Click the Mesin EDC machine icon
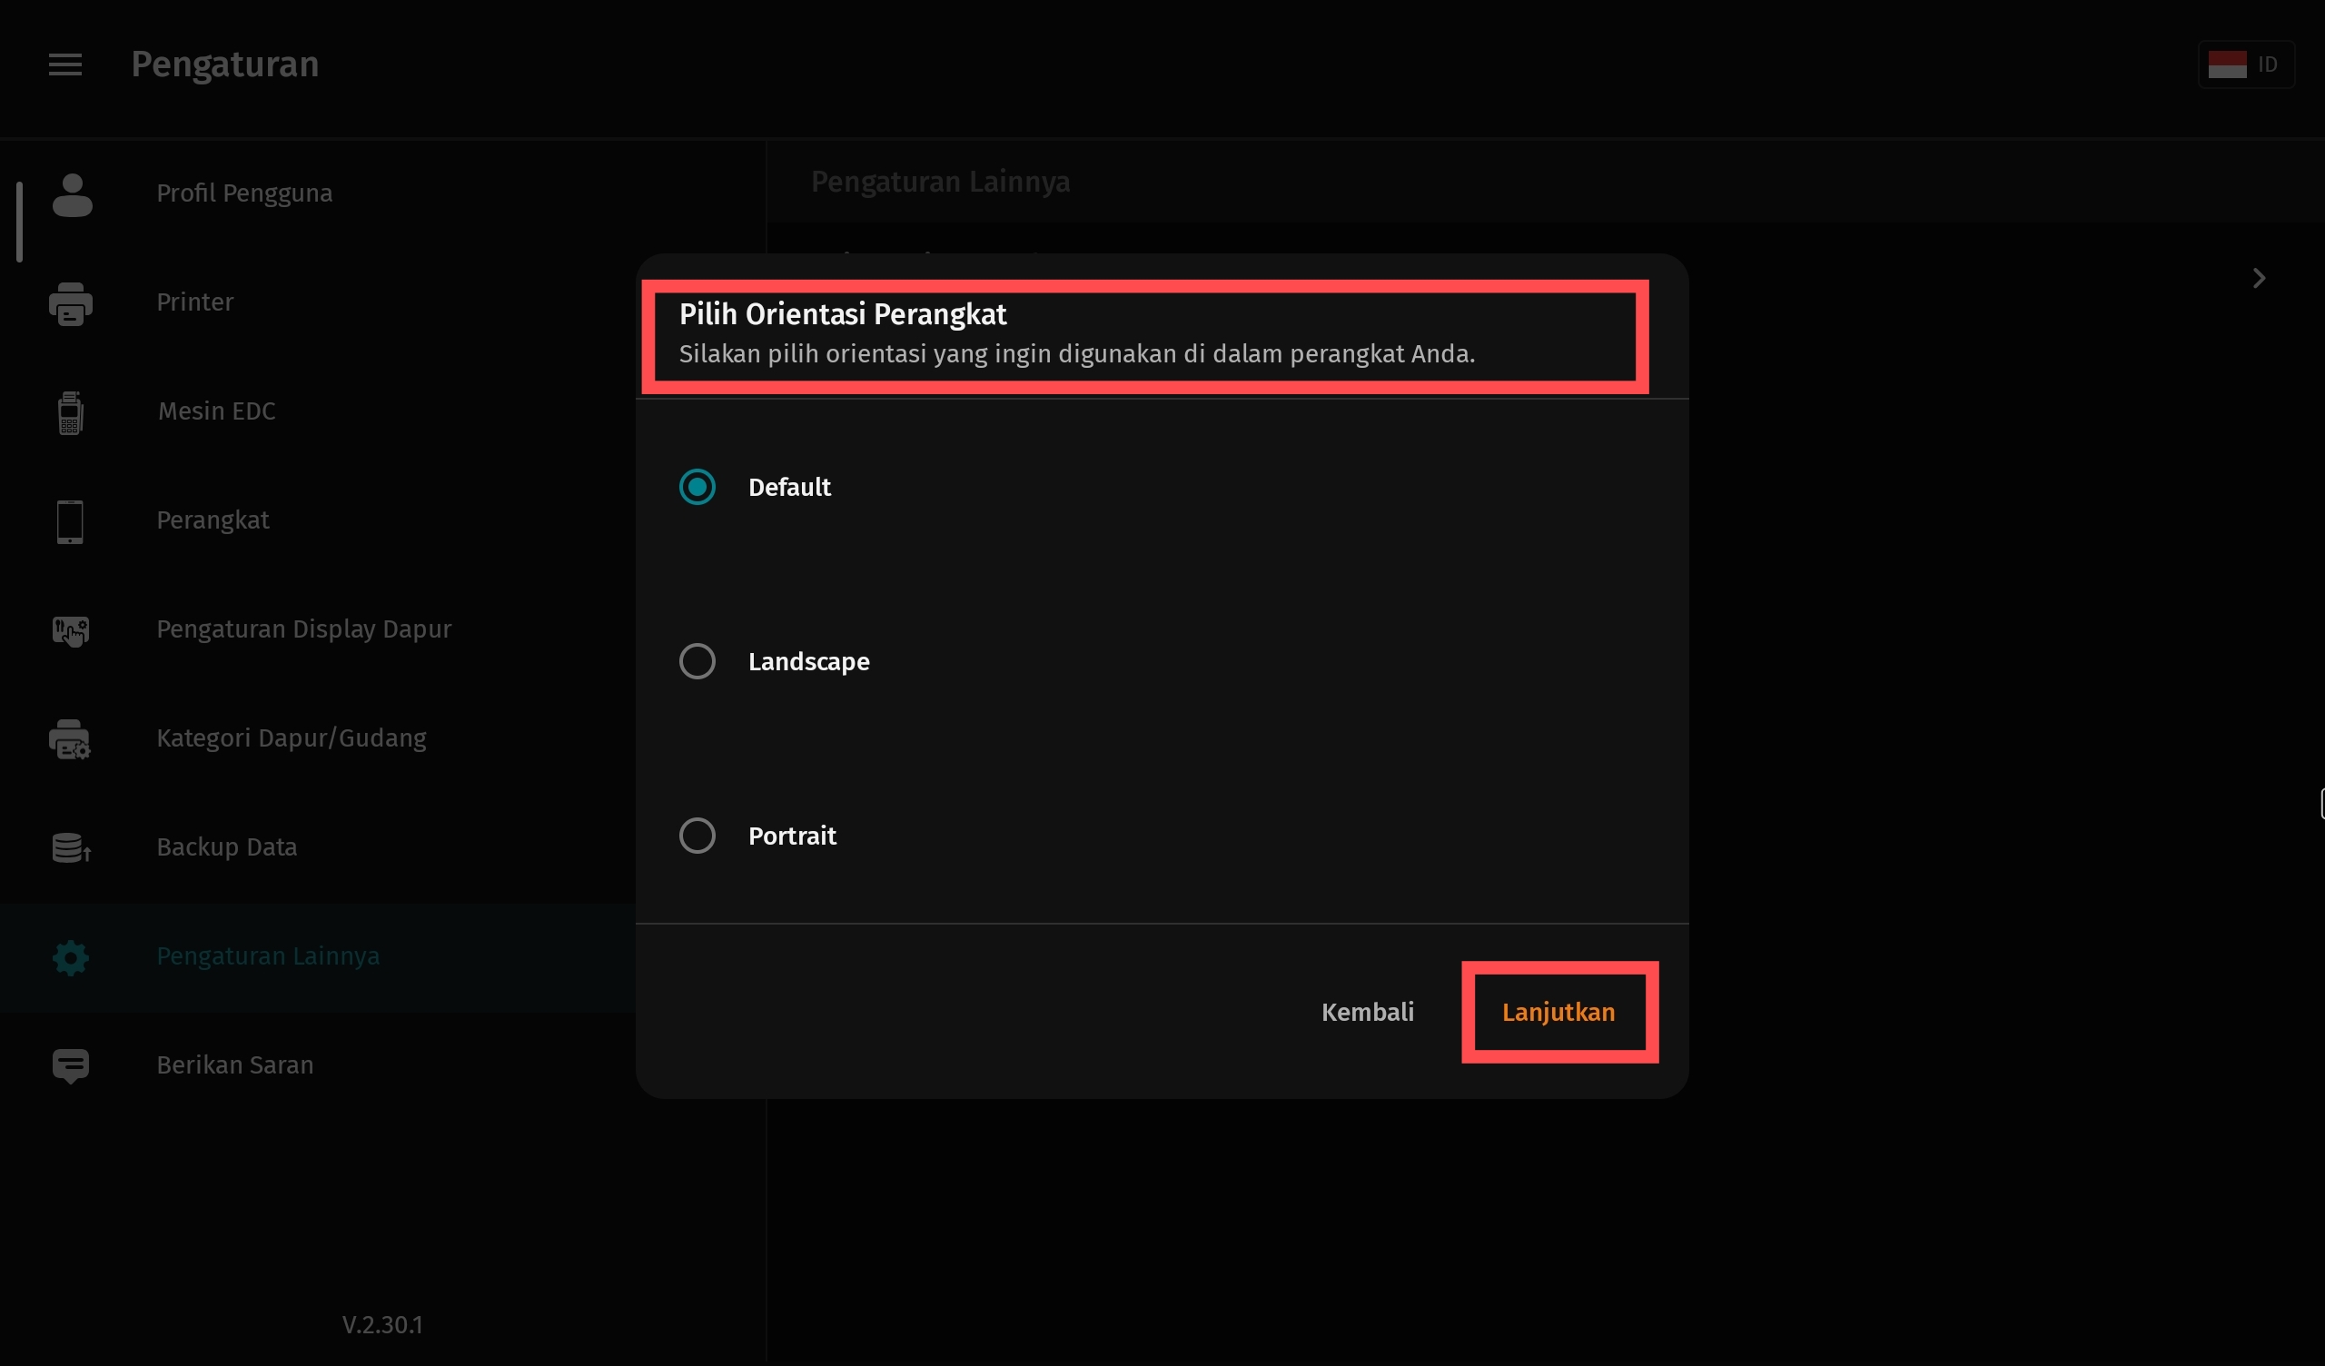2325x1366 pixels. pos(70,412)
